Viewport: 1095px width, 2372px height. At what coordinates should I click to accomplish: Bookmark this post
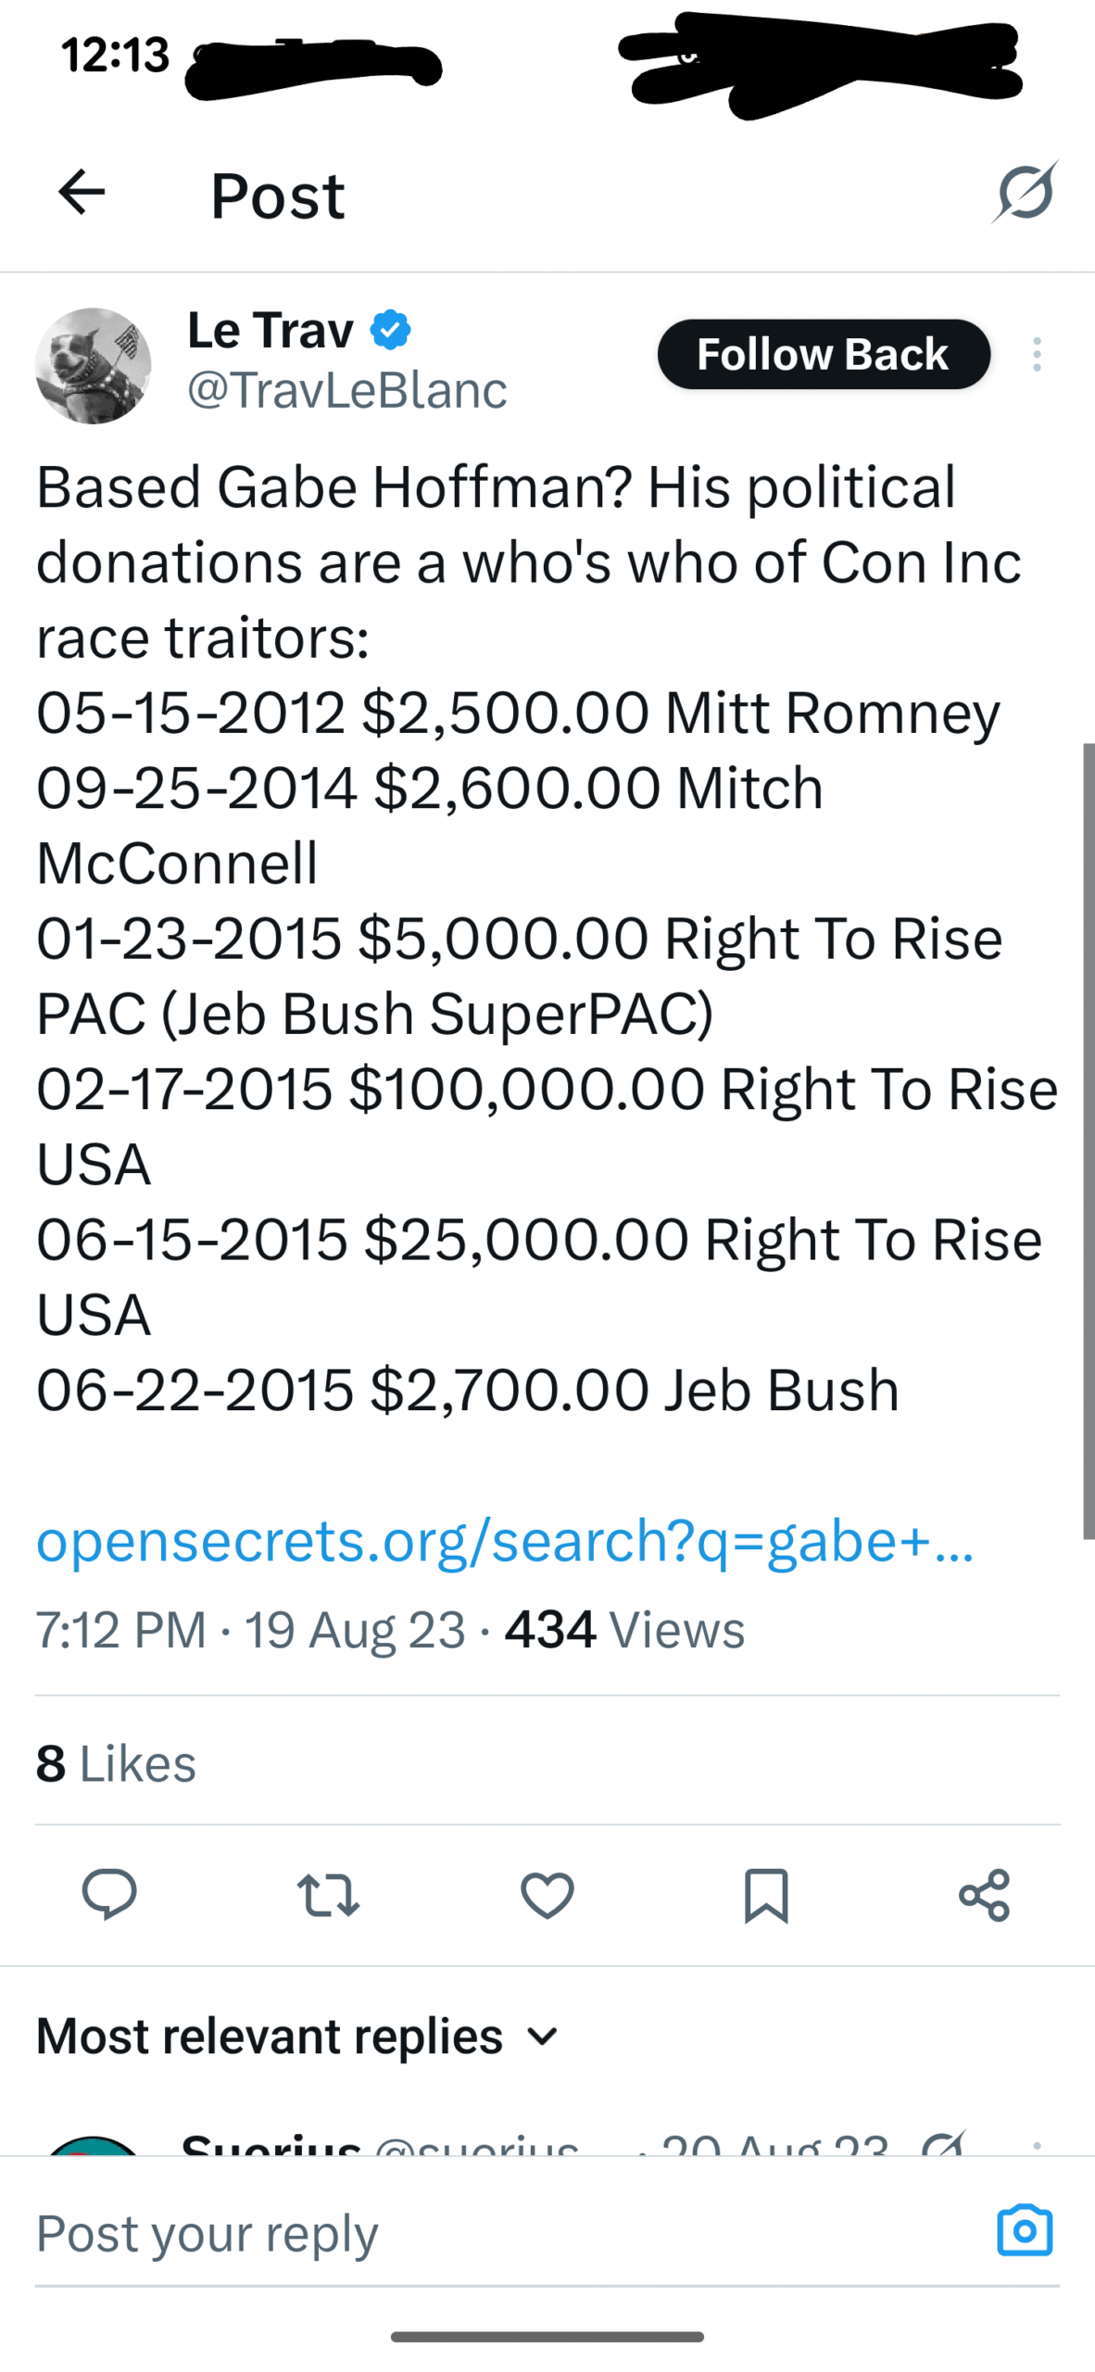point(766,1895)
